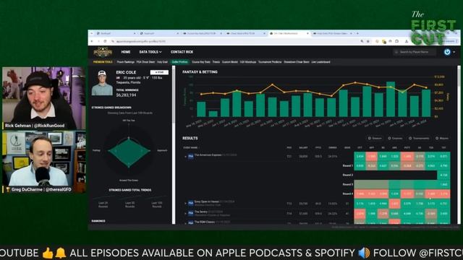Click the PGA icon beside The Sentry
This screenshot has height=260, width=463.
tap(191, 213)
